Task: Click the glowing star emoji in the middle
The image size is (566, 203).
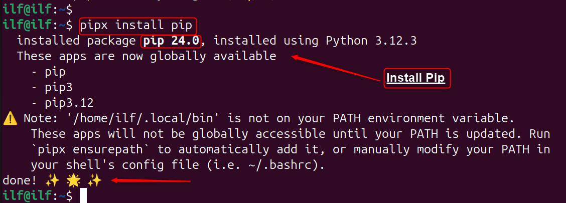Action: point(74,180)
